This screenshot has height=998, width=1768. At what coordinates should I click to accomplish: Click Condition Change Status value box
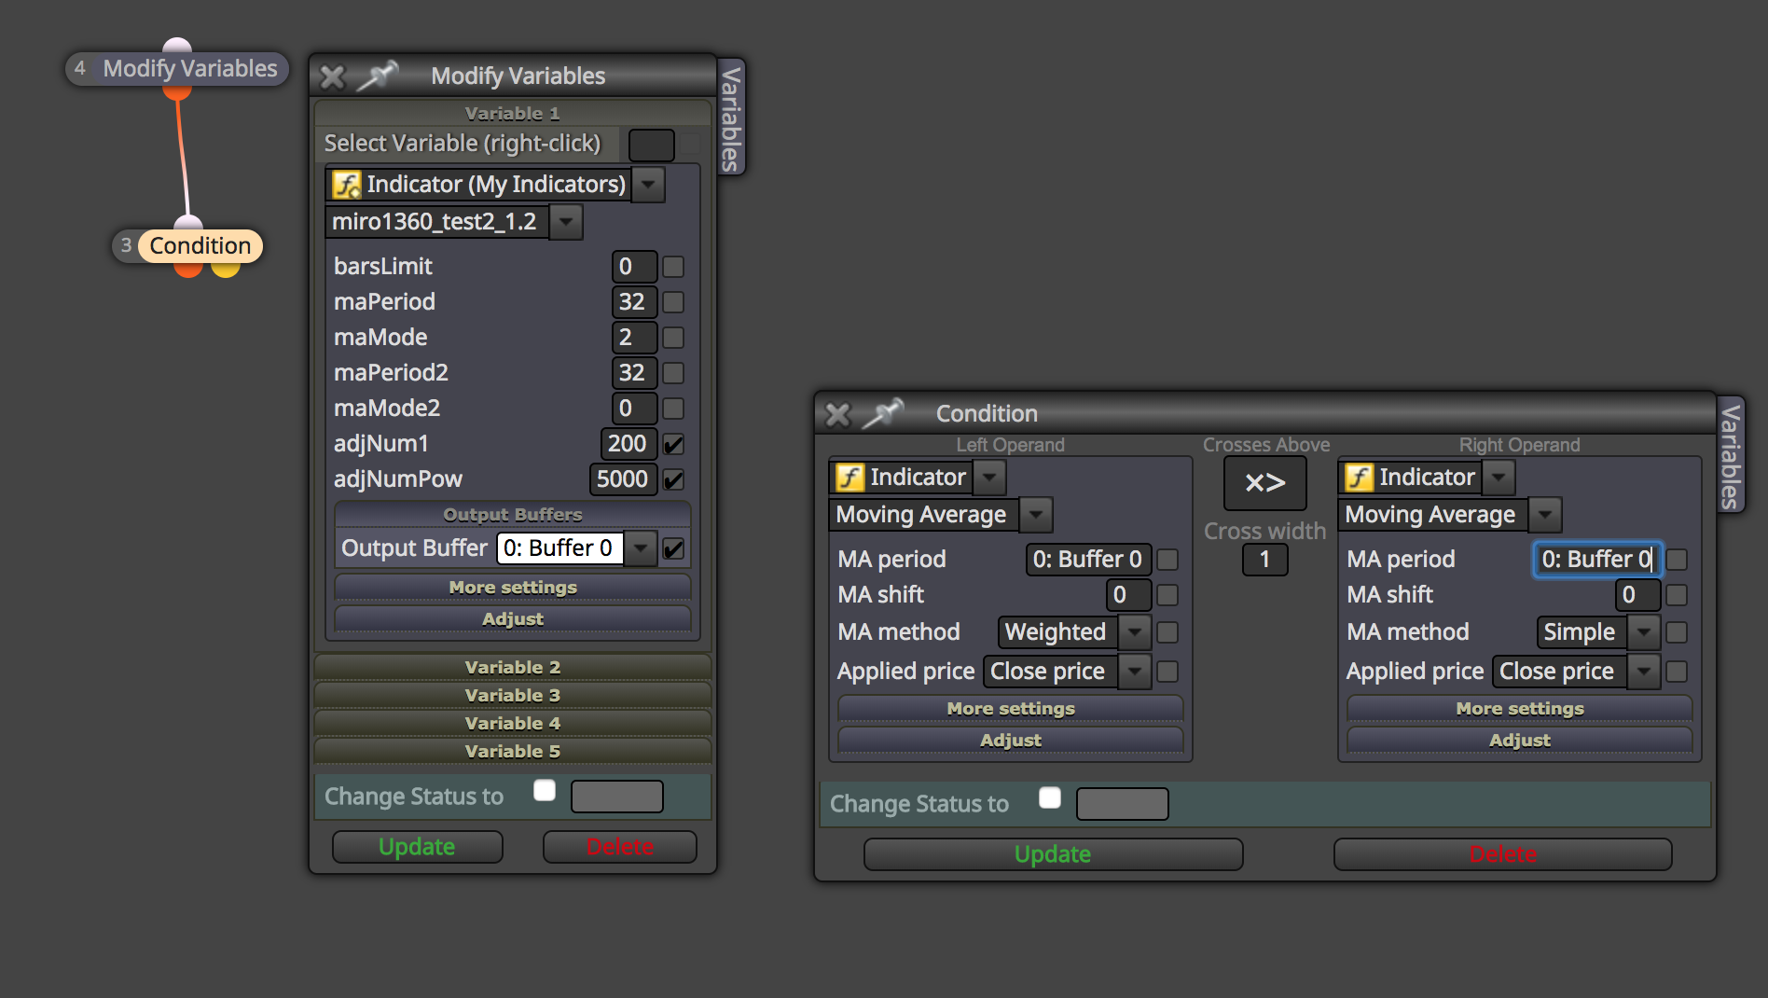1123,804
